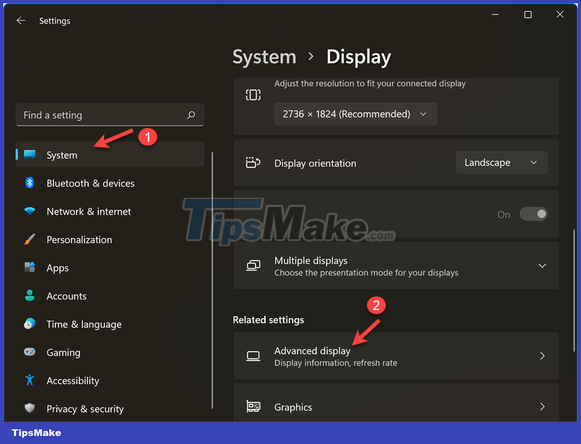Open the Accessibility settings icon
581x444 pixels.
coord(30,380)
